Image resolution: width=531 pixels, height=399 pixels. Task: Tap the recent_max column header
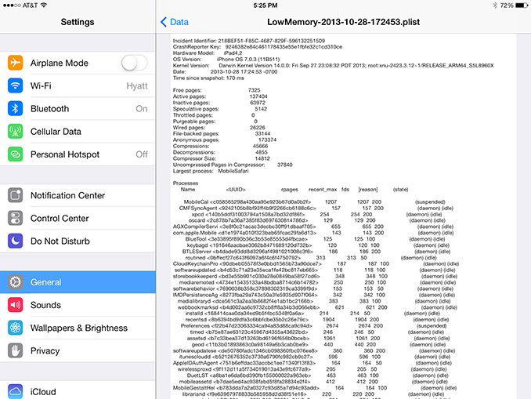(323, 190)
